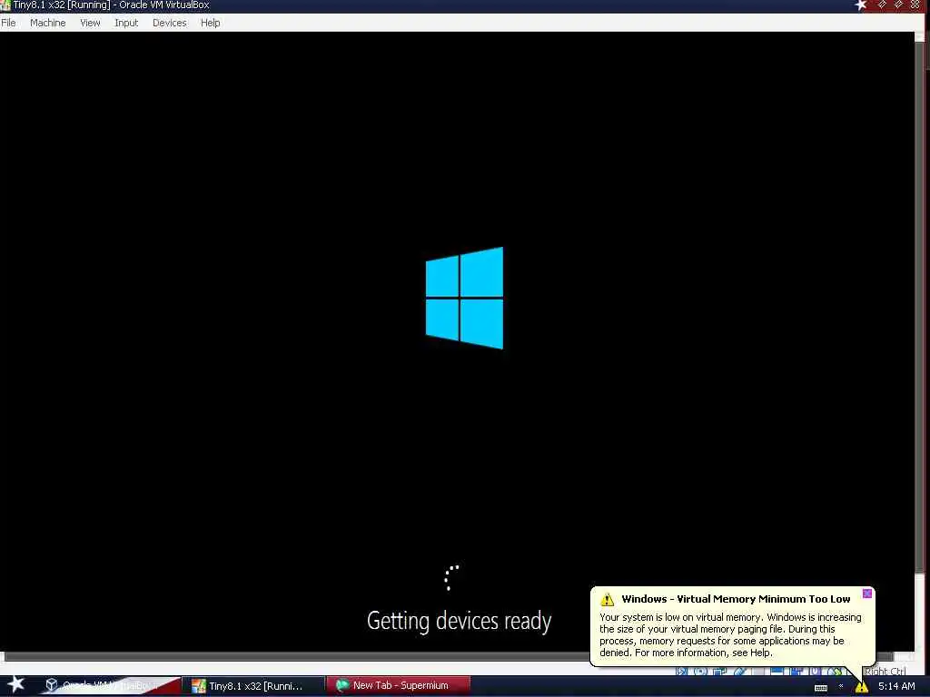Click the VirtualBox title bar icon
The image size is (930, 697).
tap(5, 5)
